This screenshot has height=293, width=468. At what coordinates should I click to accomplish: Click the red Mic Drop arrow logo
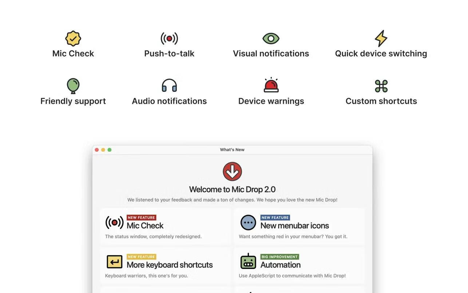232,172
